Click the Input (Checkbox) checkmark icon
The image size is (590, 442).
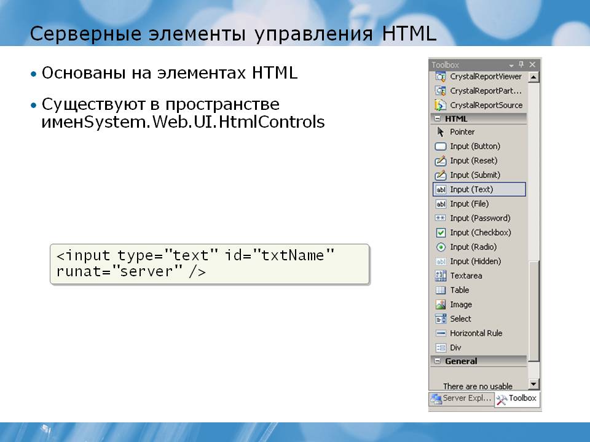[440, 233]
